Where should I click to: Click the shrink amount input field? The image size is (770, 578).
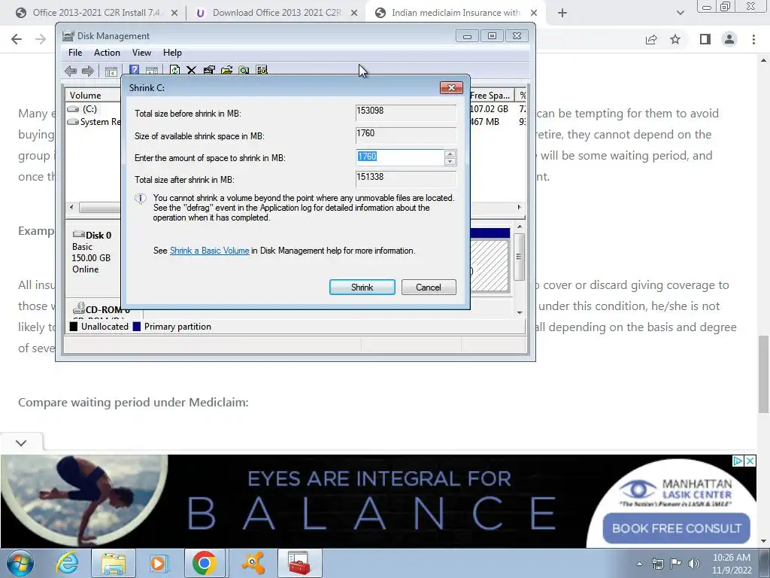click(x=400, y=157)
